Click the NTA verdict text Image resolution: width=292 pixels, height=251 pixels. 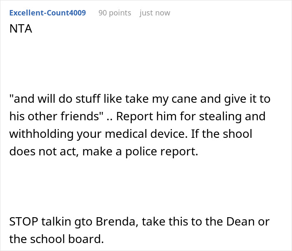(x=21, y=29)
